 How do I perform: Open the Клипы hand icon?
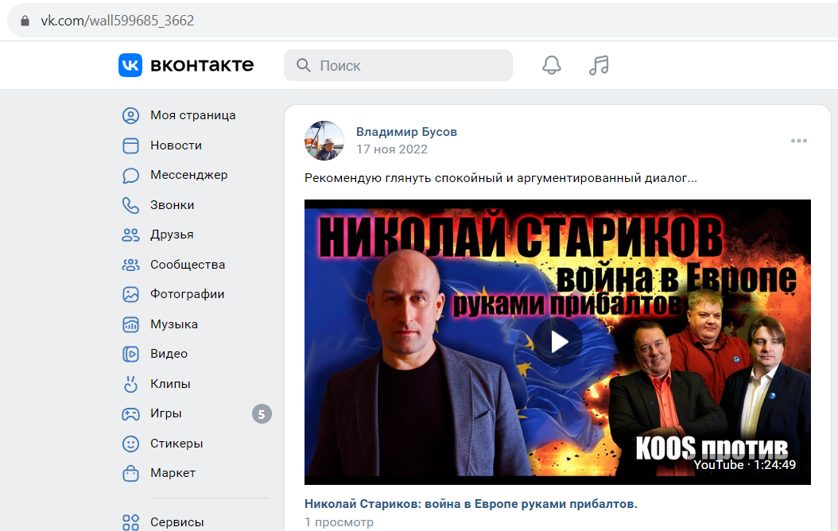(130, 384)
